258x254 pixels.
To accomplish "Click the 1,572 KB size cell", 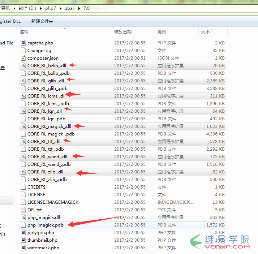I will 215,225.
